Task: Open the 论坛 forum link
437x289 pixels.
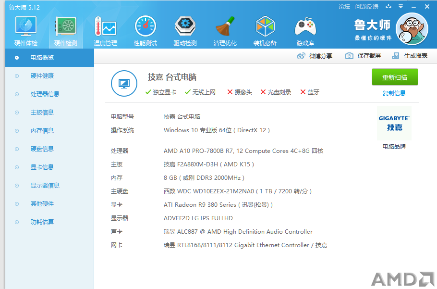Action: click(344, 7)
